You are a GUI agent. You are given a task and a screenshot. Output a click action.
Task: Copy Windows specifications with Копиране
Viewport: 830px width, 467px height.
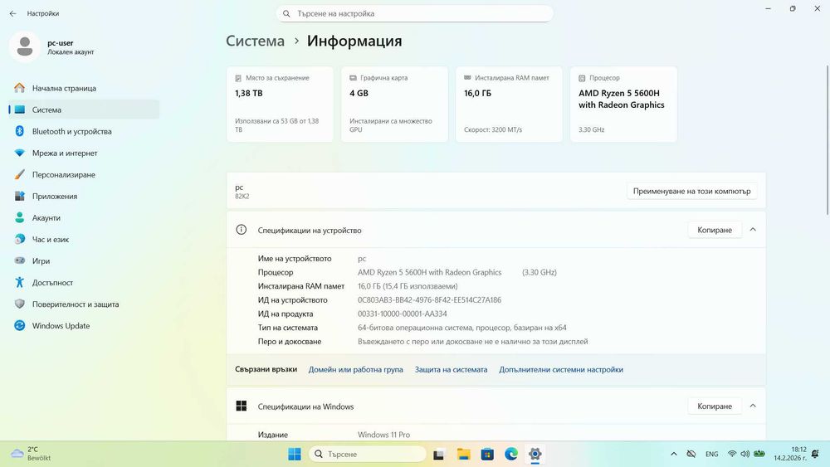[715, 406]
